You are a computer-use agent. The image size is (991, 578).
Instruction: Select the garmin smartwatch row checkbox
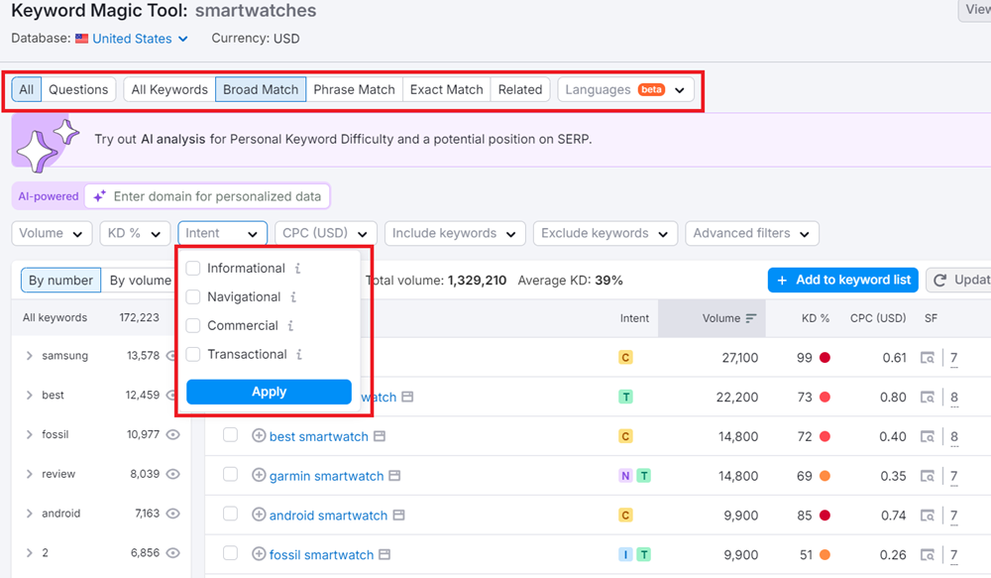(231, 474)
